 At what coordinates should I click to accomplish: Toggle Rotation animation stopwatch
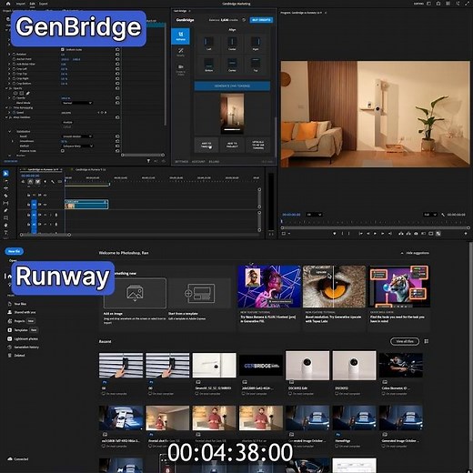point(14,55)
